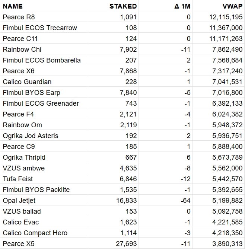The width and height of the screenshot is (245, 249).
Task: Click Tufa Feist's -12 change cell
Action: [185, 179]
